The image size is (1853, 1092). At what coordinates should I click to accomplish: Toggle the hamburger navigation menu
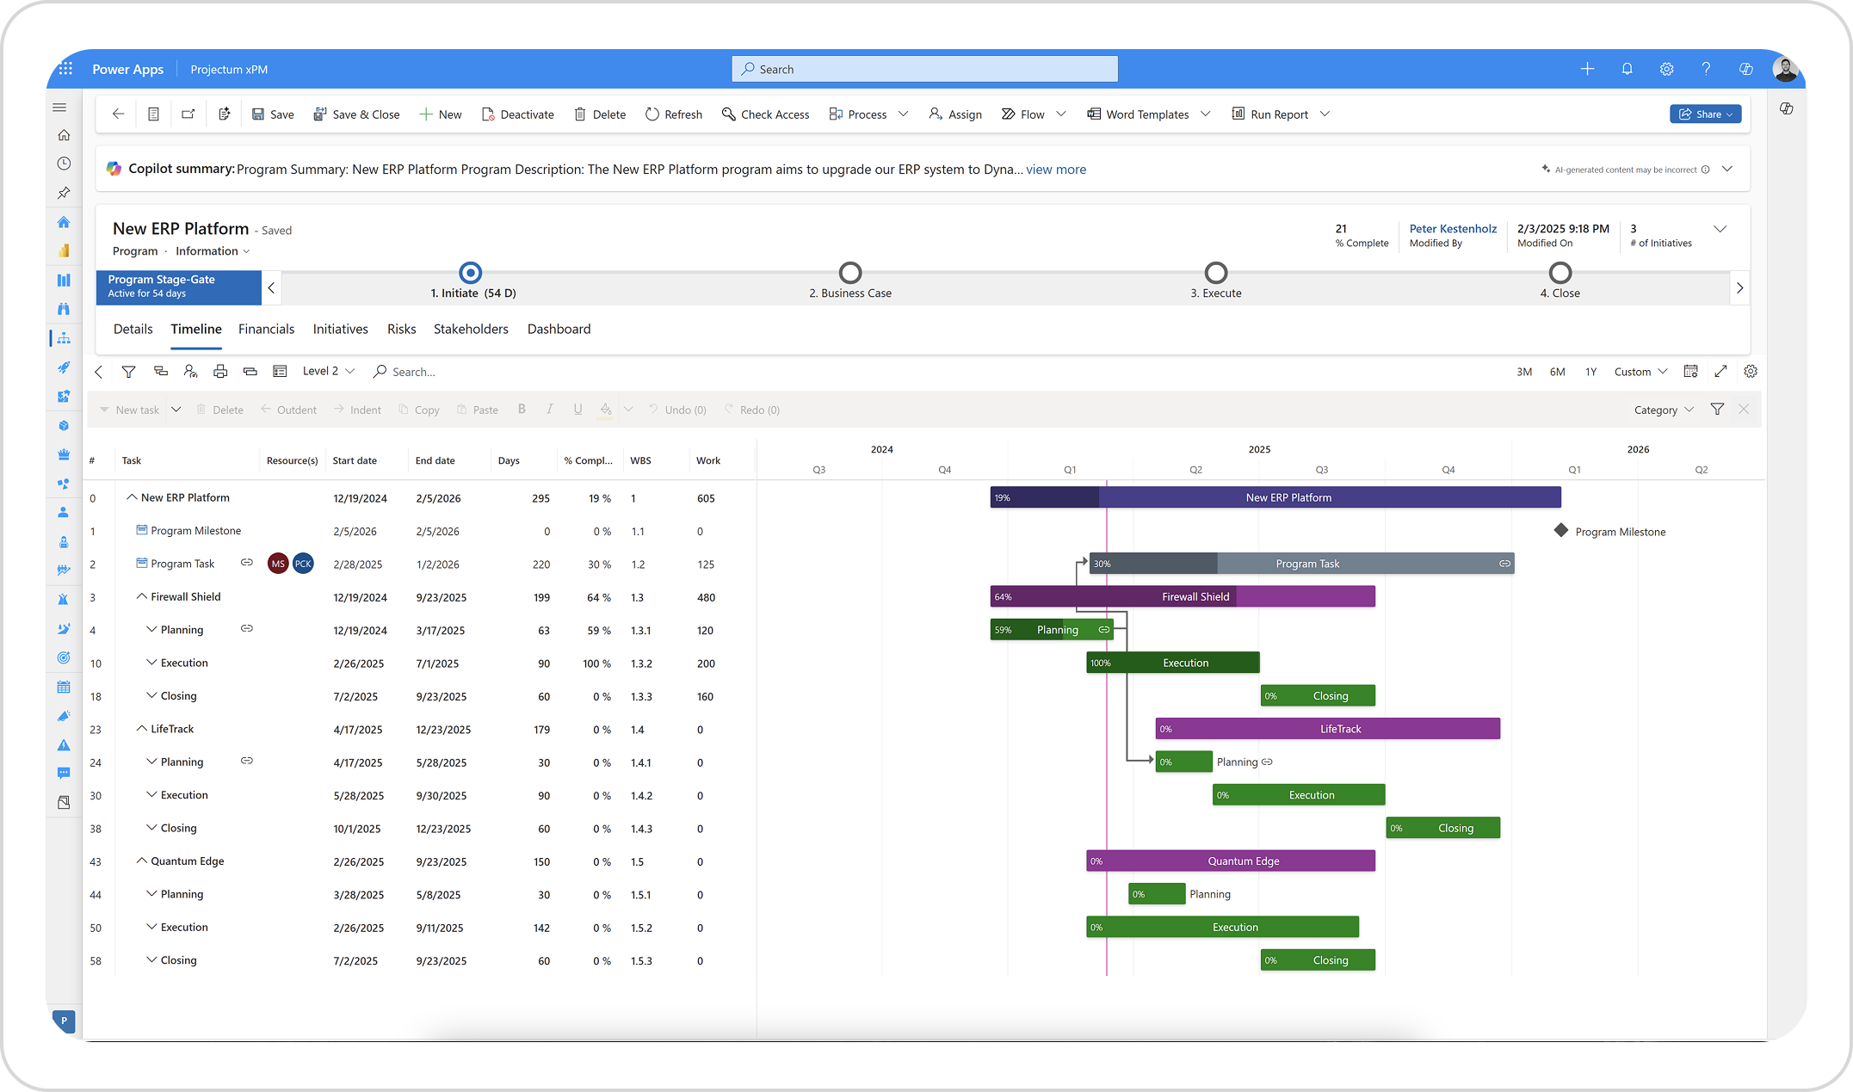(59, 108)
